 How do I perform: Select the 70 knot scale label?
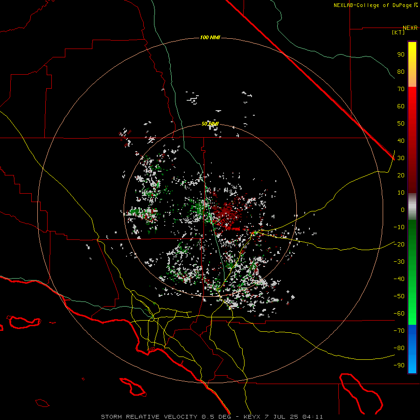(401, 89)
